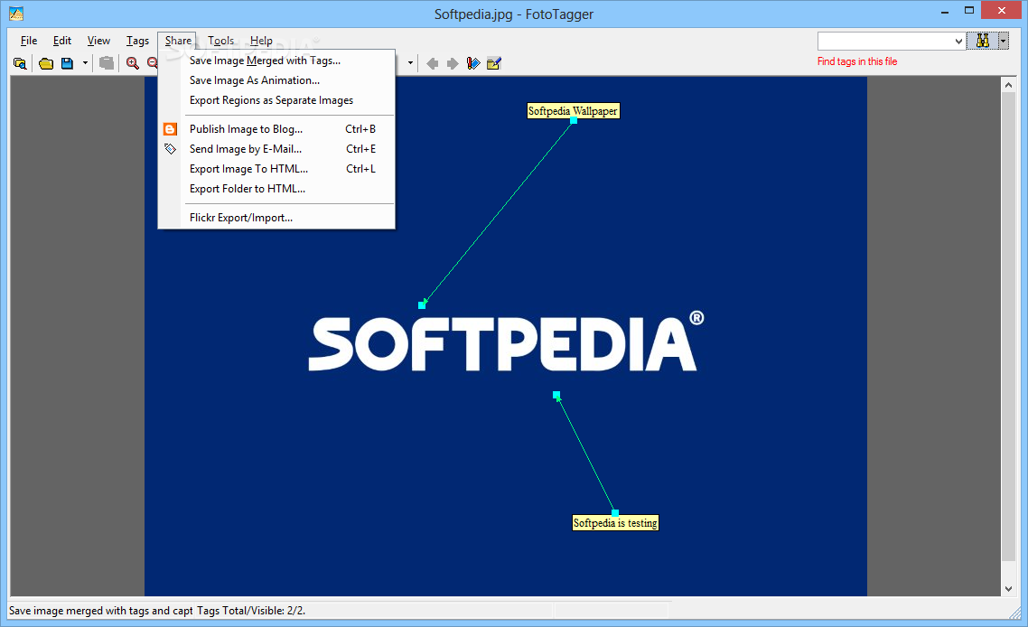1028x627 pixels.
Task: Open the View menu
Action: (x=99, y=41)
